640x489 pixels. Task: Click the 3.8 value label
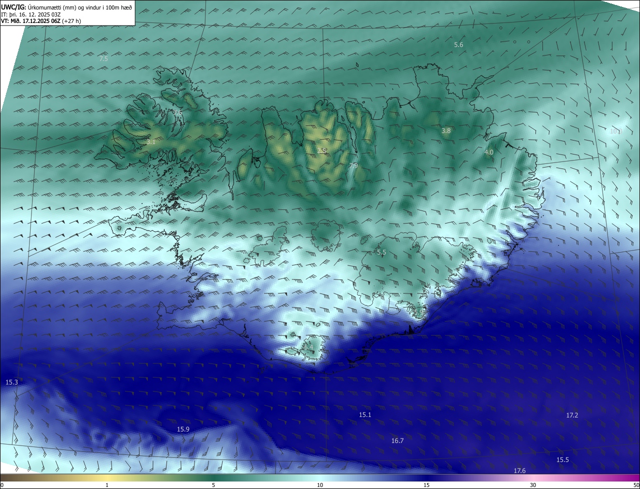(446, 130)
